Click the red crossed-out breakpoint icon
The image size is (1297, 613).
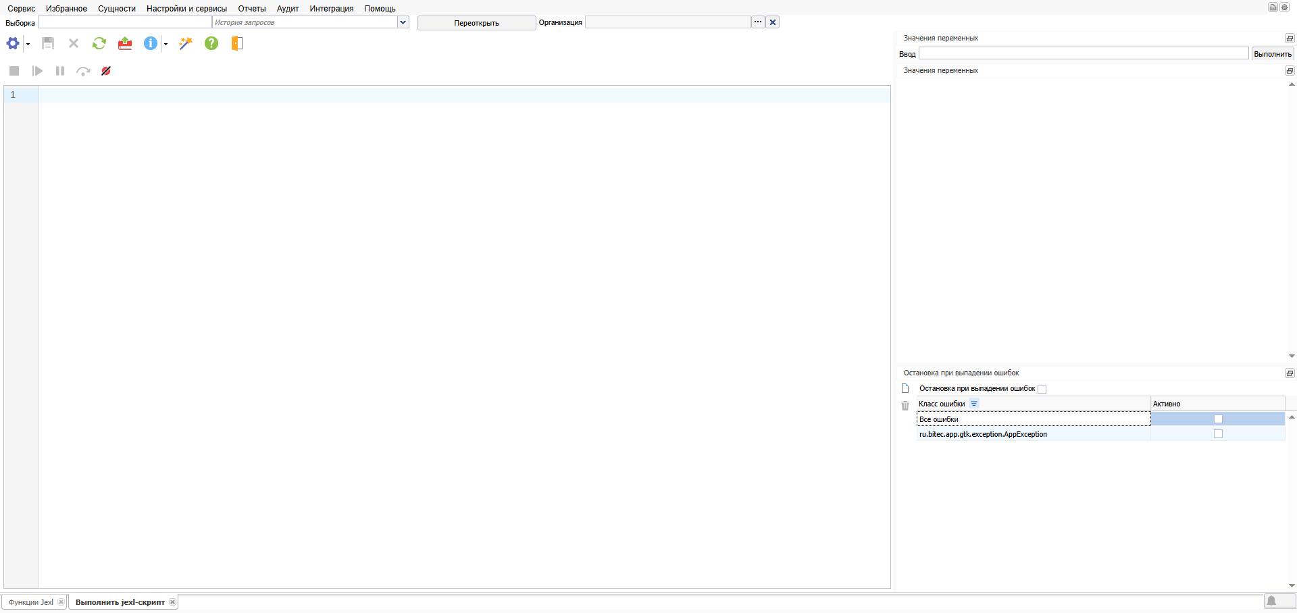coord(106,71)
